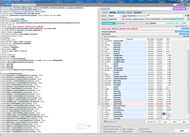Click the Special Task purple icon
Screen dimensions: 190x137
click(x=105, y=121)
